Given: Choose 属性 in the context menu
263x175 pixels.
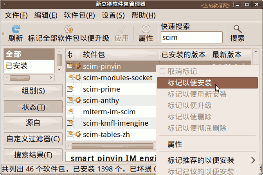Looking at the screenshot, I should tap(207, 144).
